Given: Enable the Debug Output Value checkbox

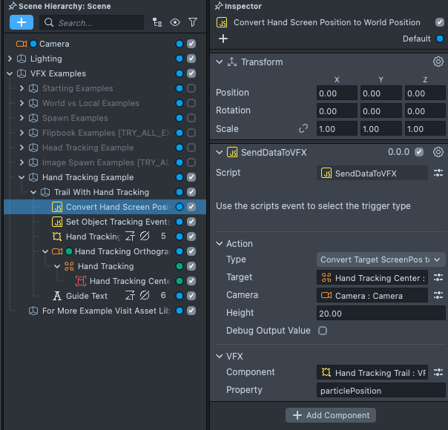Looking at the screenshot, I should point(323,331).
